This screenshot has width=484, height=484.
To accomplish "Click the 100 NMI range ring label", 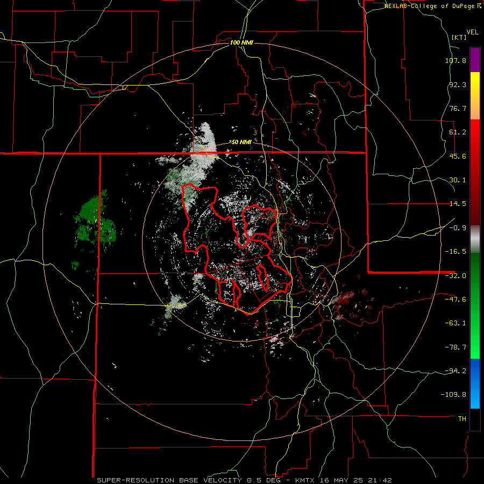I will pos(241,42).
